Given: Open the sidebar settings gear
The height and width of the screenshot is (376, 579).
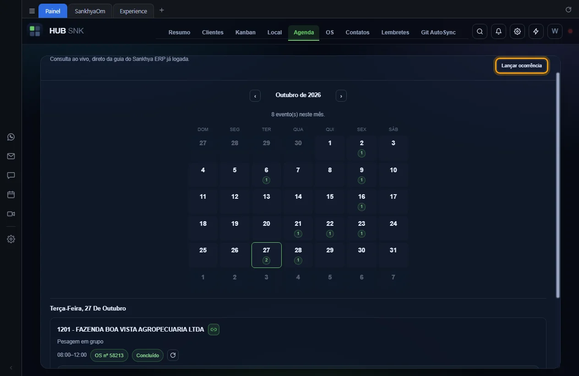Looking at the screenshot, I should coord(11,239).
